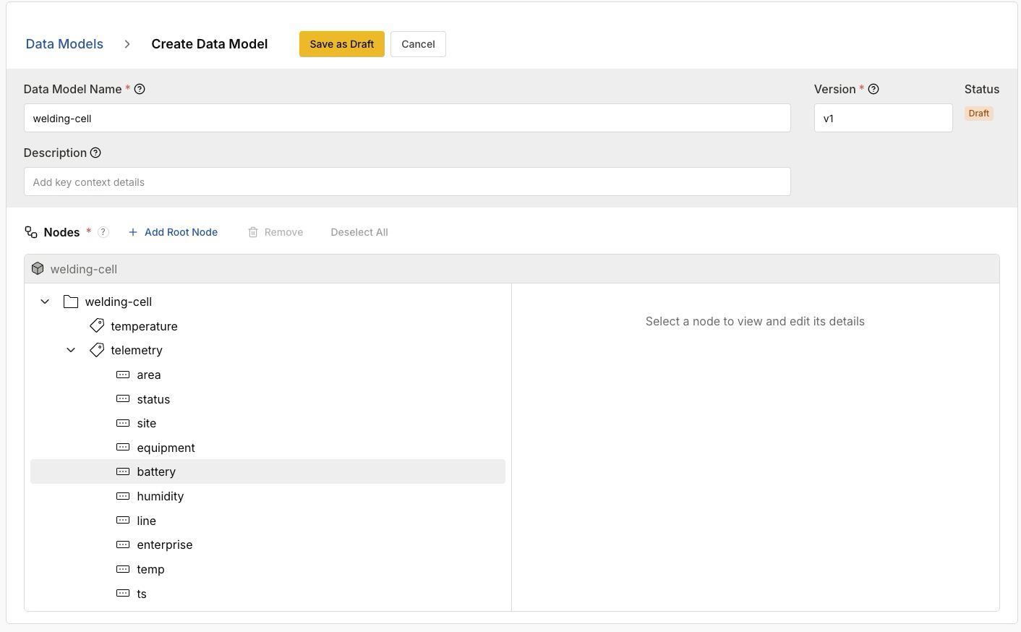Image resolution: width=1021 pixels, height=632 pixels.
Task: Select the humidity field
Action: point(161,496)
